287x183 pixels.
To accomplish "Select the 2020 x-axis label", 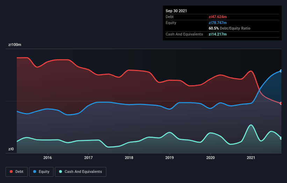I will [x=210, y=158].
